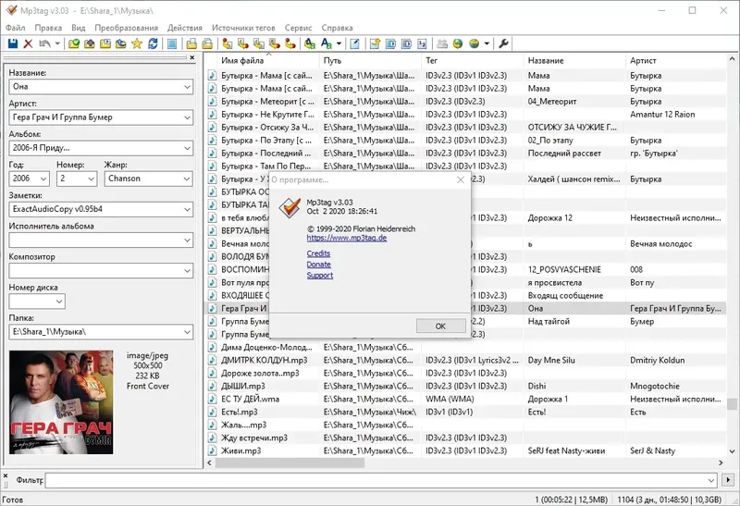
Task: Expand the Жанр dropdown showing Chanson
Action: click(187, 179)
